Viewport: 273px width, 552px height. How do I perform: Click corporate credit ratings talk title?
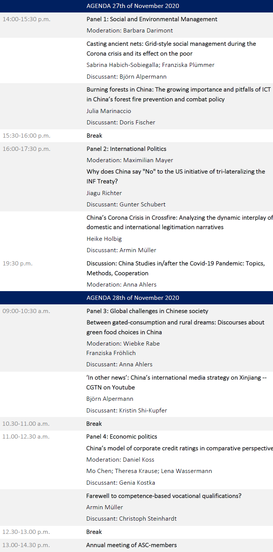[180, 448]
